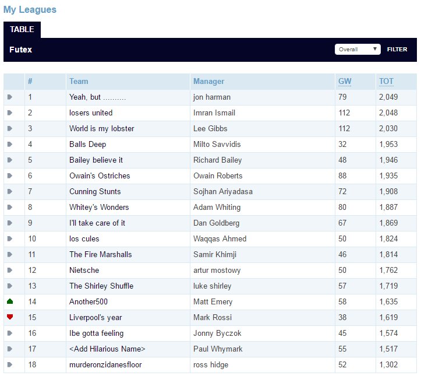Select team name The Shirley Shuffle

tap(101, 286)
